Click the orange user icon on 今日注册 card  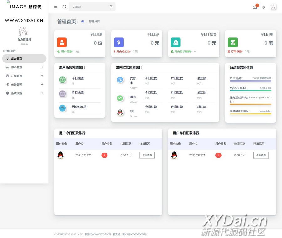coord(62,42)
